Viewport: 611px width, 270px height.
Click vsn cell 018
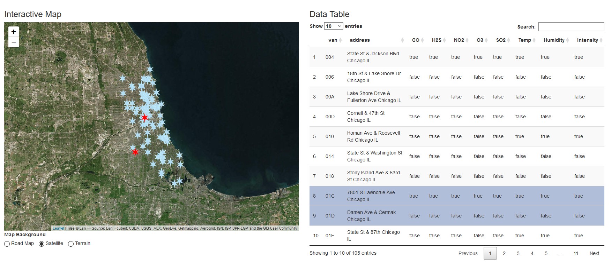pyautogui.click(x=330, y=176)
